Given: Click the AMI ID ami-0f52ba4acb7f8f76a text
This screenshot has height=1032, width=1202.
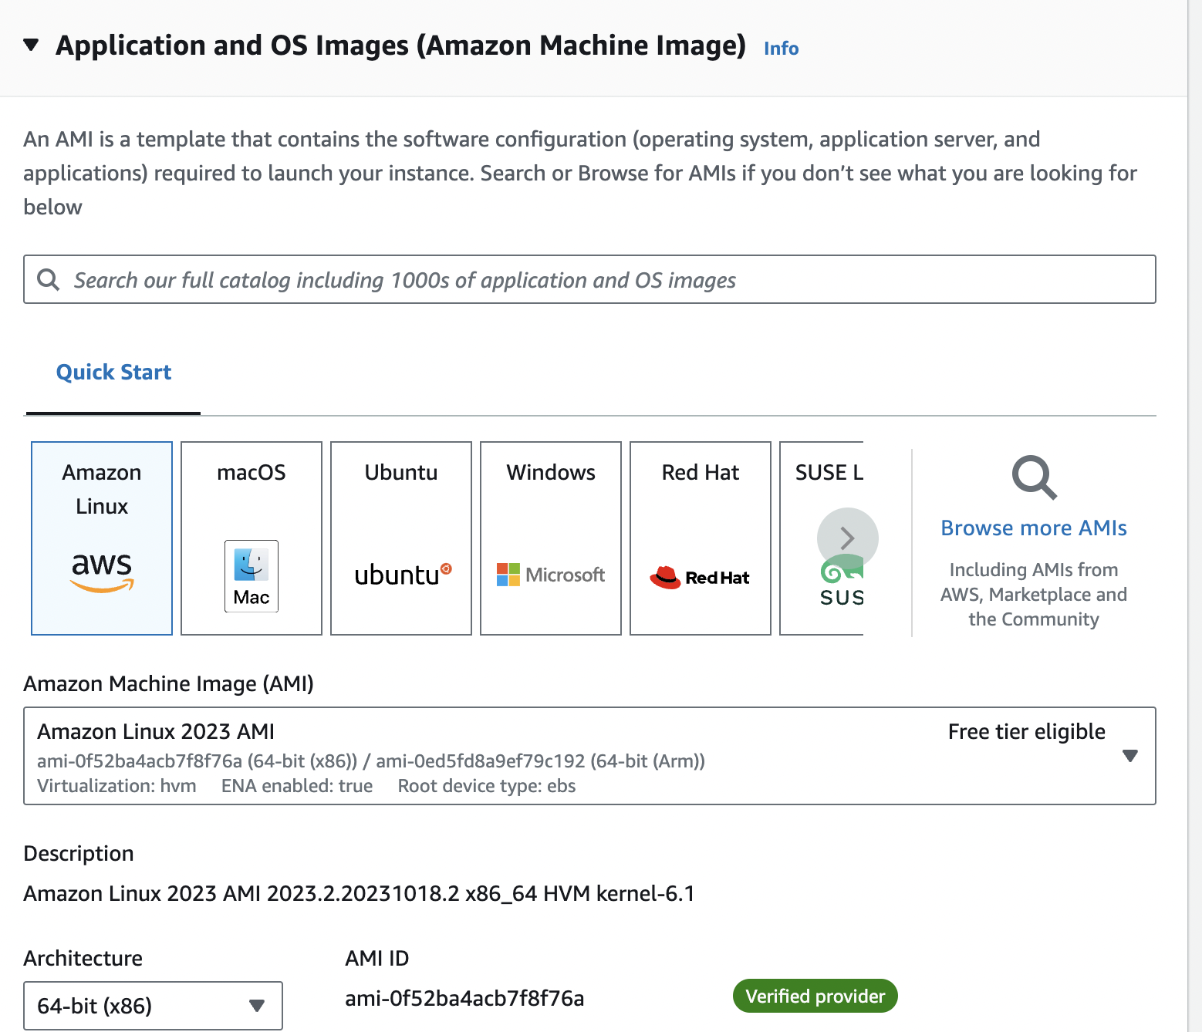Looking at the screenshot, I should [x=464, y=998].
